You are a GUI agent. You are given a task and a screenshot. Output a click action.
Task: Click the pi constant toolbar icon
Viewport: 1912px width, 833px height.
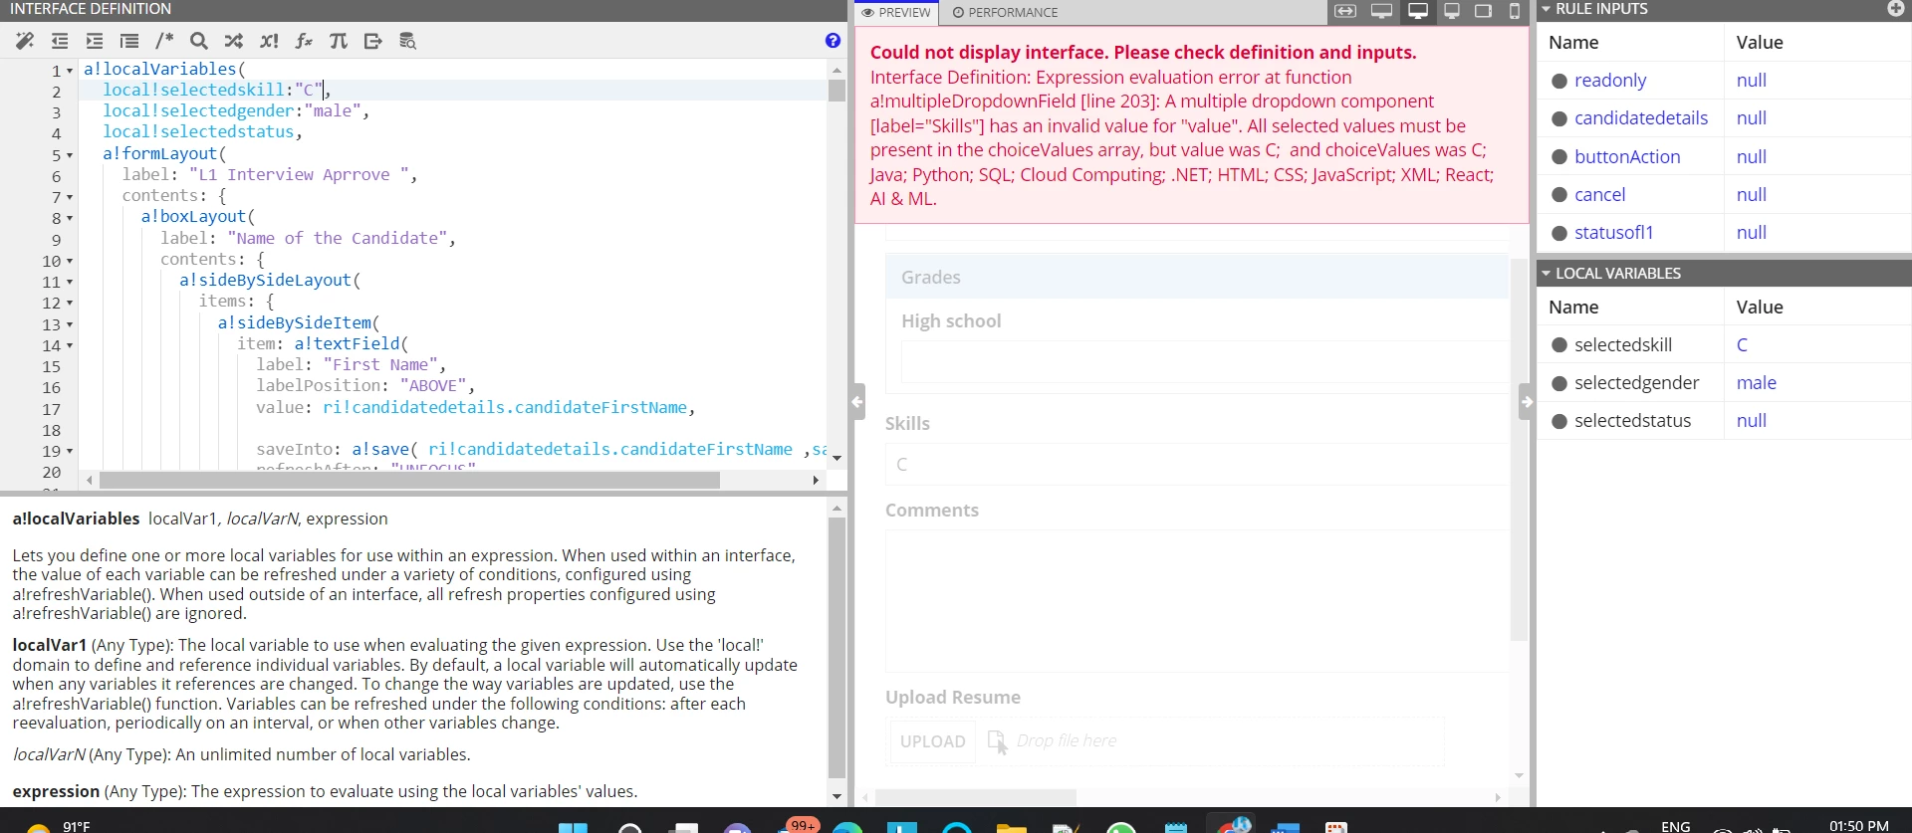[339, 41]
